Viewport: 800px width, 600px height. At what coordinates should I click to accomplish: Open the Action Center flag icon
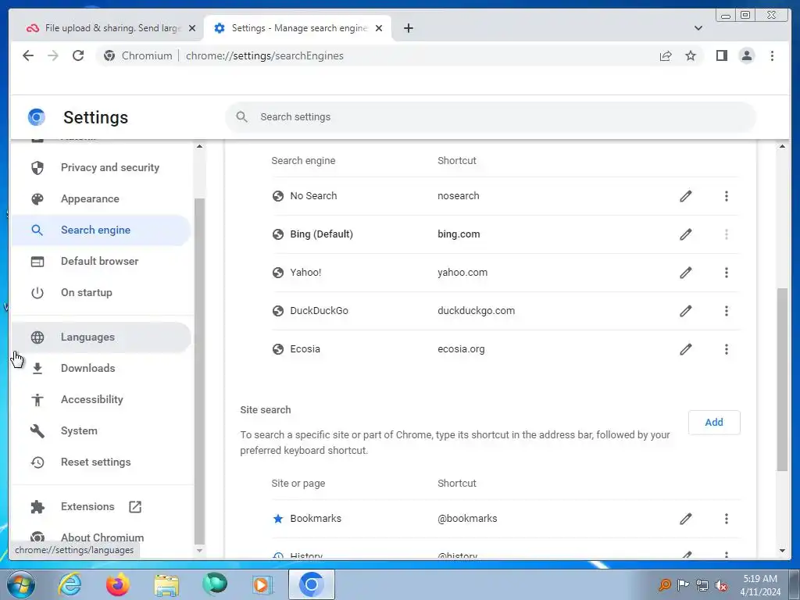(x=683, y=585)
